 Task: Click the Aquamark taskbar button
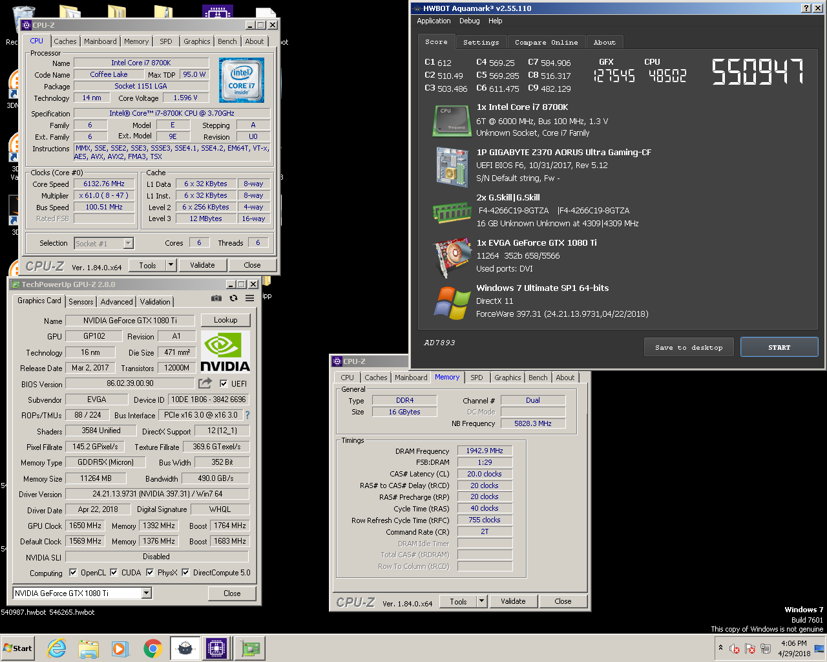pyautogui.click(x=185, y=648)
